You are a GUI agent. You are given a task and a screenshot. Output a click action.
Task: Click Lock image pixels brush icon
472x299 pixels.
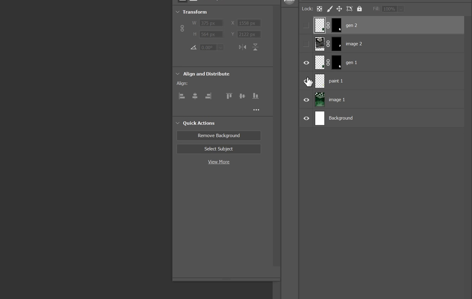coord(329,9)
